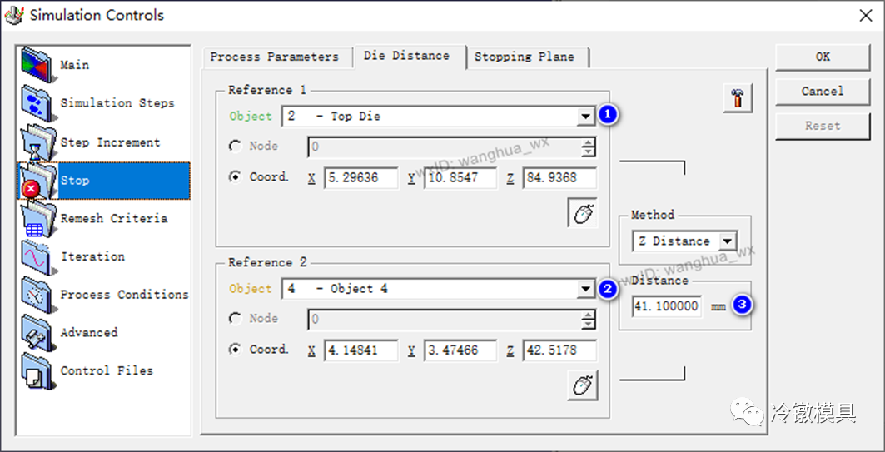Select the Process Conditions clock icon
This screenshot has height=452, width=885.
[x=37, y=295]
